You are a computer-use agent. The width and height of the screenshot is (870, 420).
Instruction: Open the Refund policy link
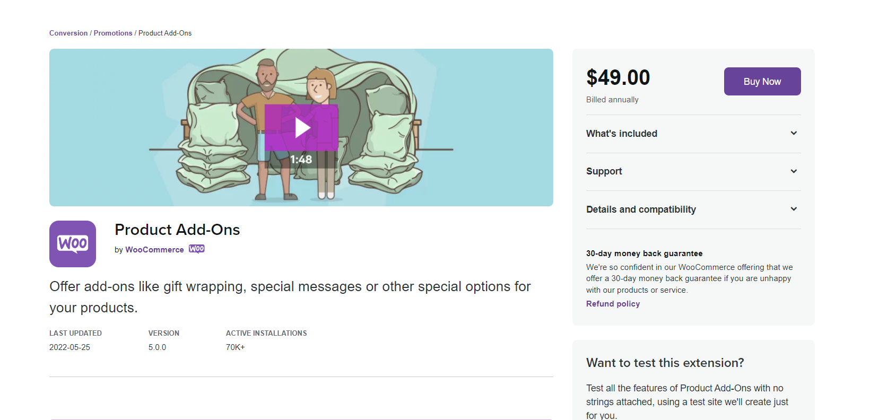pyautogui.click(x=613, y=303)
